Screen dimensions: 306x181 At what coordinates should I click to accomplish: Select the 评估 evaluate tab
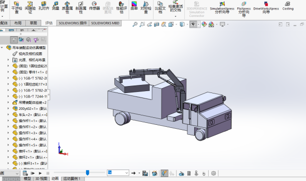49,23
